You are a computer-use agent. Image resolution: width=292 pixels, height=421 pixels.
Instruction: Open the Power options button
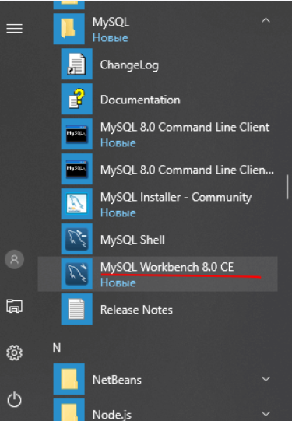[x=15, y=400]
